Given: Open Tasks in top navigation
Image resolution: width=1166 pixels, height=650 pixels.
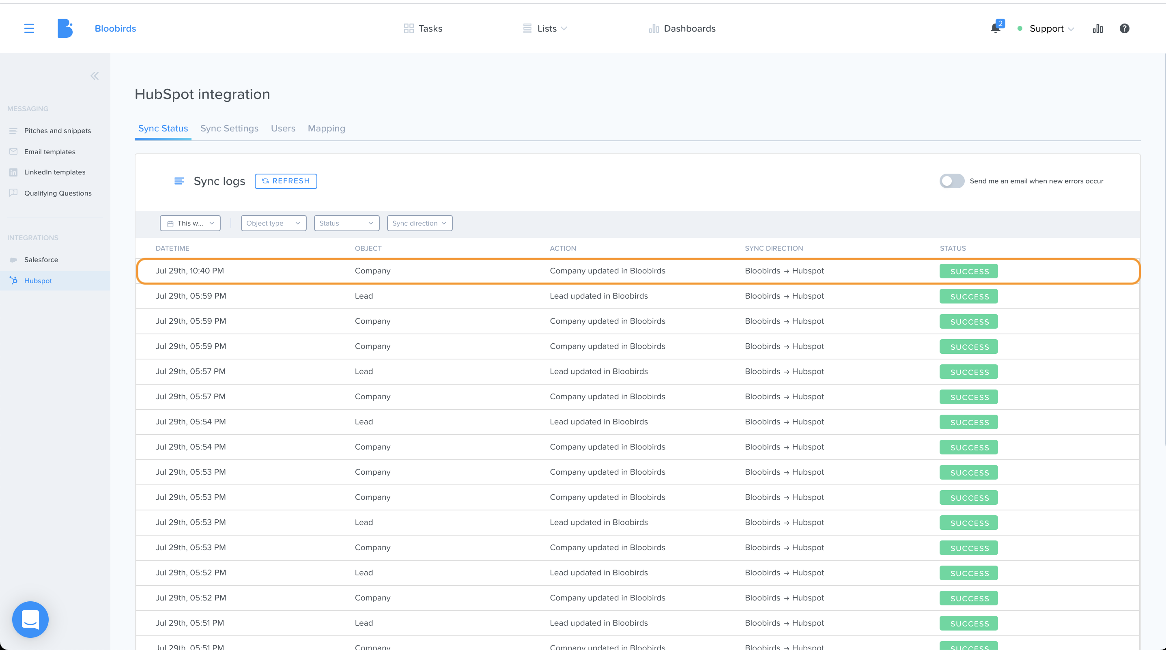Looking at the screenshot, I should click(423, 28).
